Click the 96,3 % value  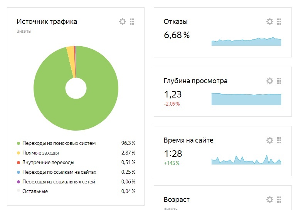[128, 143]
